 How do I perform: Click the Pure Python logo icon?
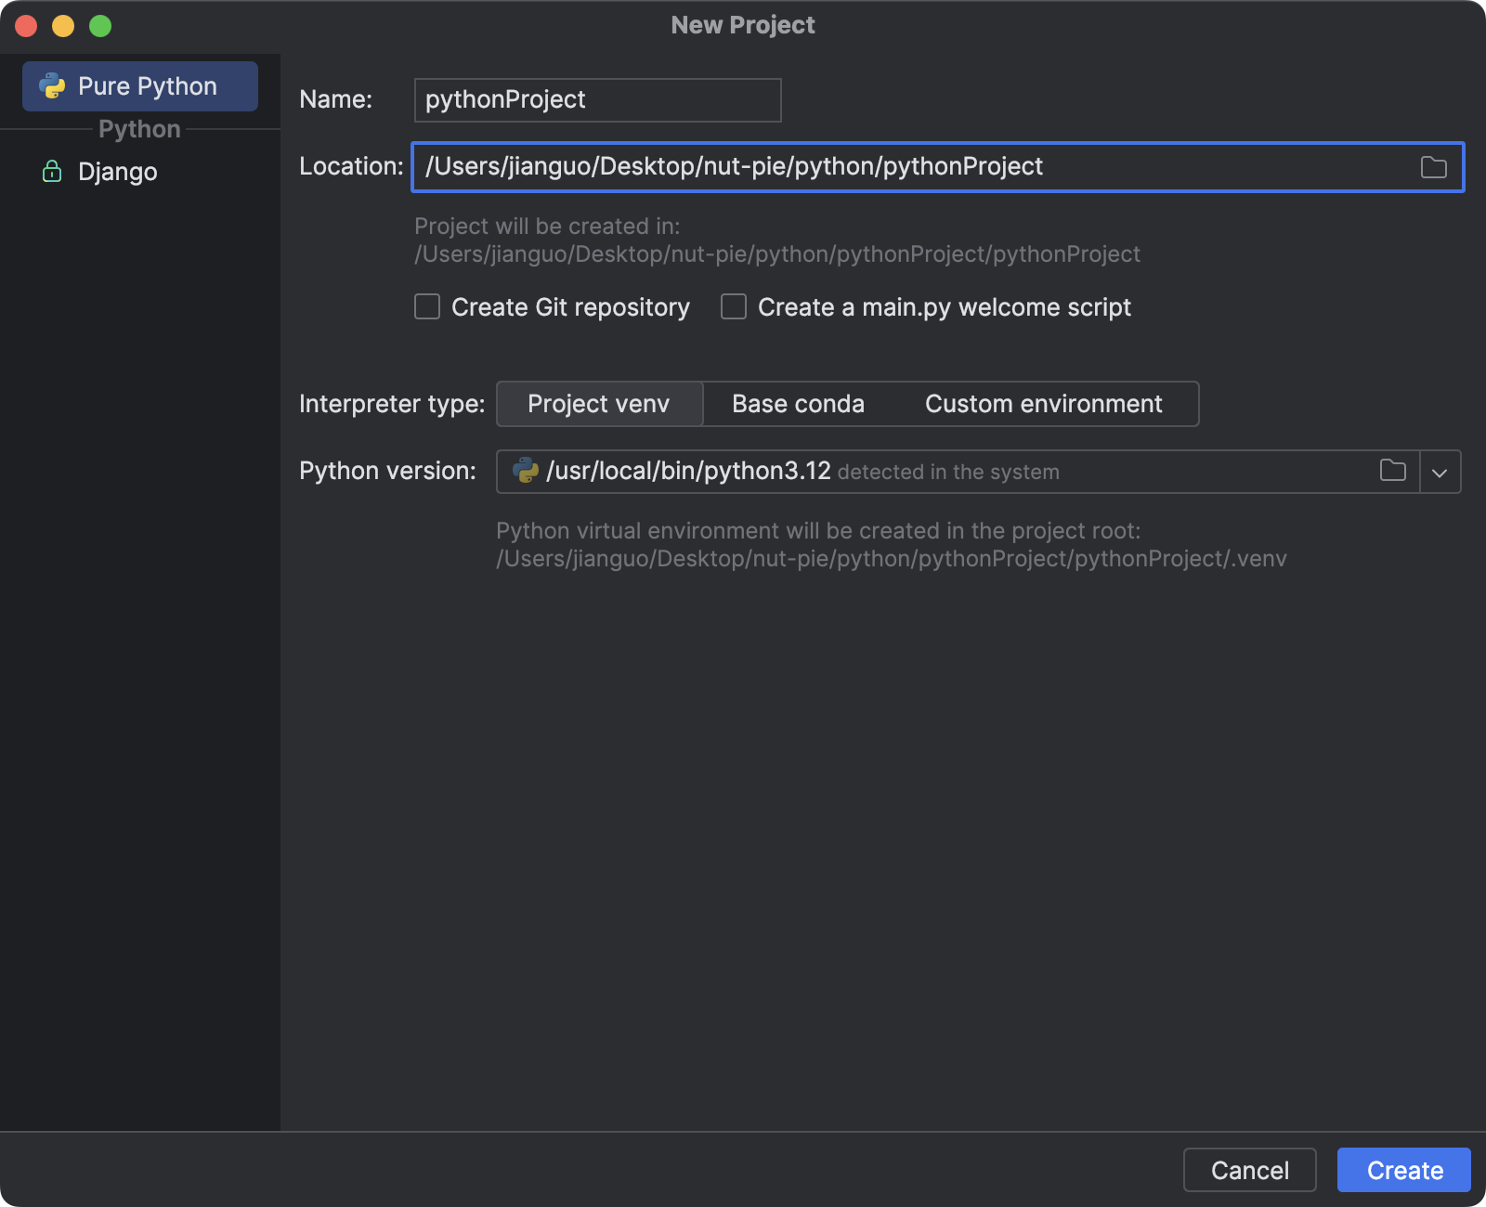click(x=52, y=86)
